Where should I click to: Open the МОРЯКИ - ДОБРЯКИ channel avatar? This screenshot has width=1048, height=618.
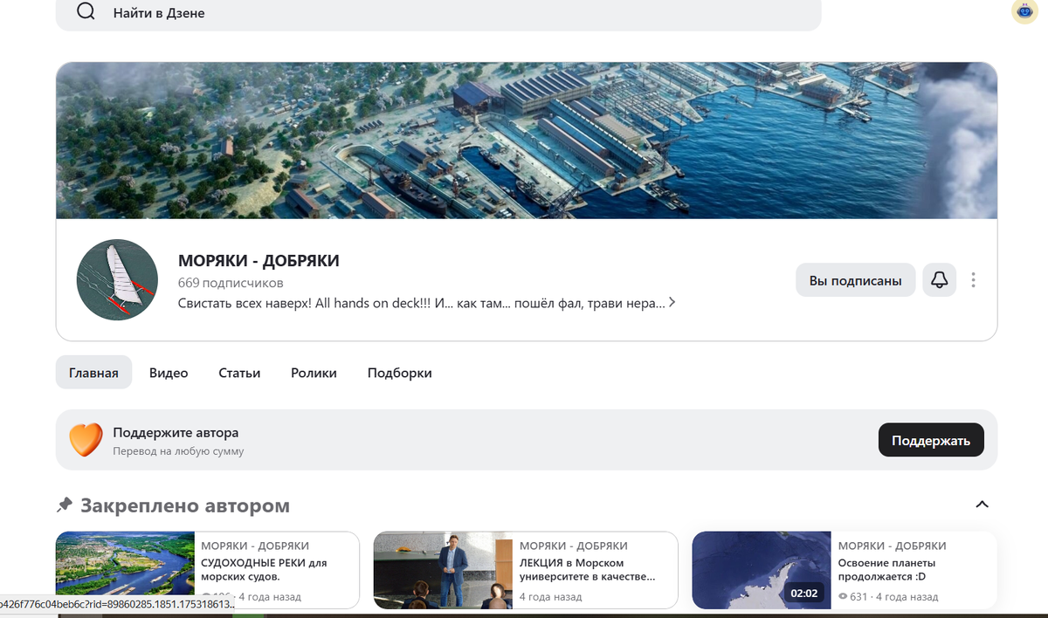click(117, 279)
